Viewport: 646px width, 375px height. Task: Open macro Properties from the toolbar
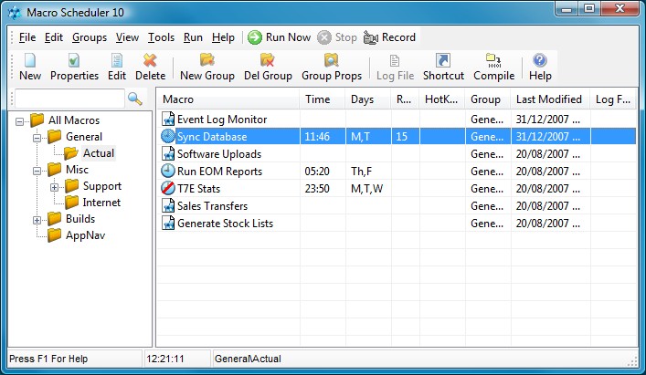(74, 60)
